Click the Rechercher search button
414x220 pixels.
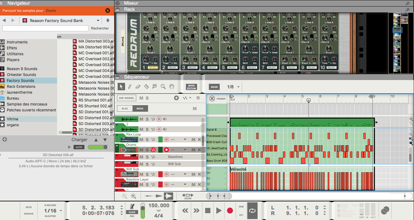[x=100, y=28]
